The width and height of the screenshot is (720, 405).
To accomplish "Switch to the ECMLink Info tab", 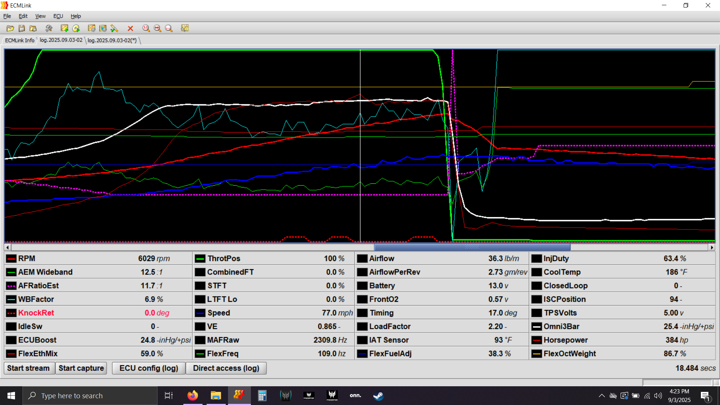I will click(19, 40).
